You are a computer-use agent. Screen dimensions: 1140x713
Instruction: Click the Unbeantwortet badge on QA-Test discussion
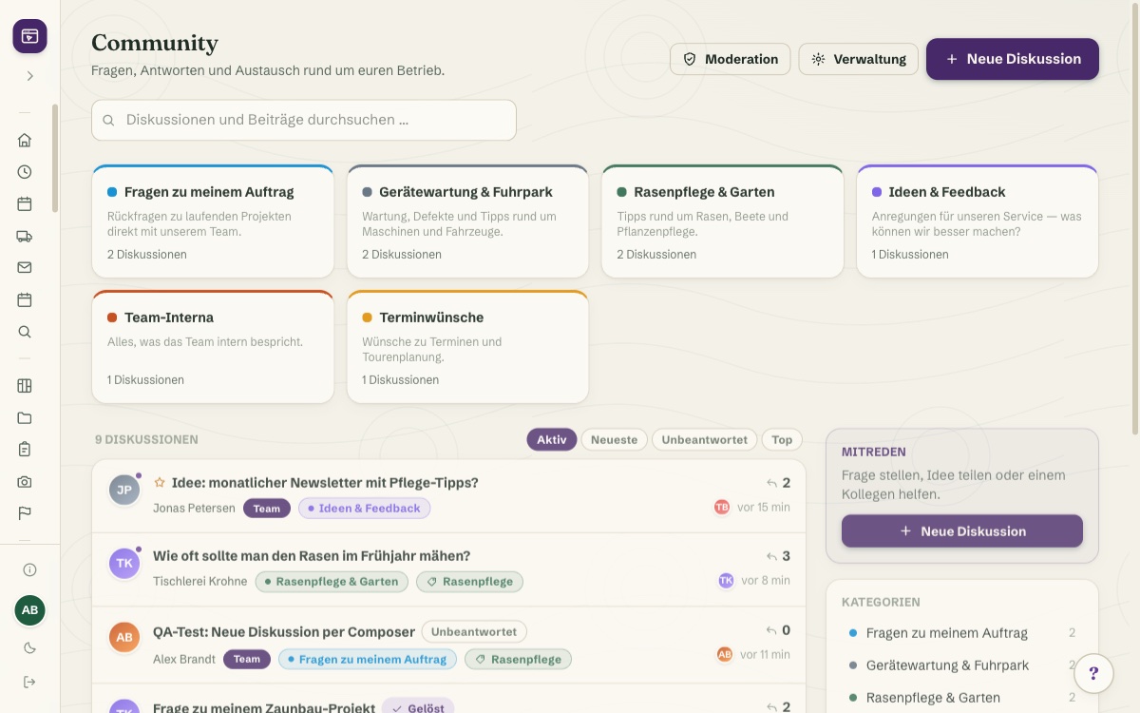[x=474, y=631]
